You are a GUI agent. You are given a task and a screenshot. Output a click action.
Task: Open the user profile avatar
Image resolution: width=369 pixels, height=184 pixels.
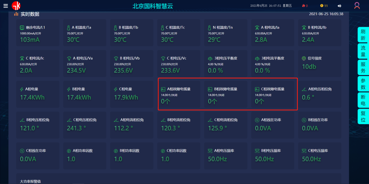pos(357,6)
